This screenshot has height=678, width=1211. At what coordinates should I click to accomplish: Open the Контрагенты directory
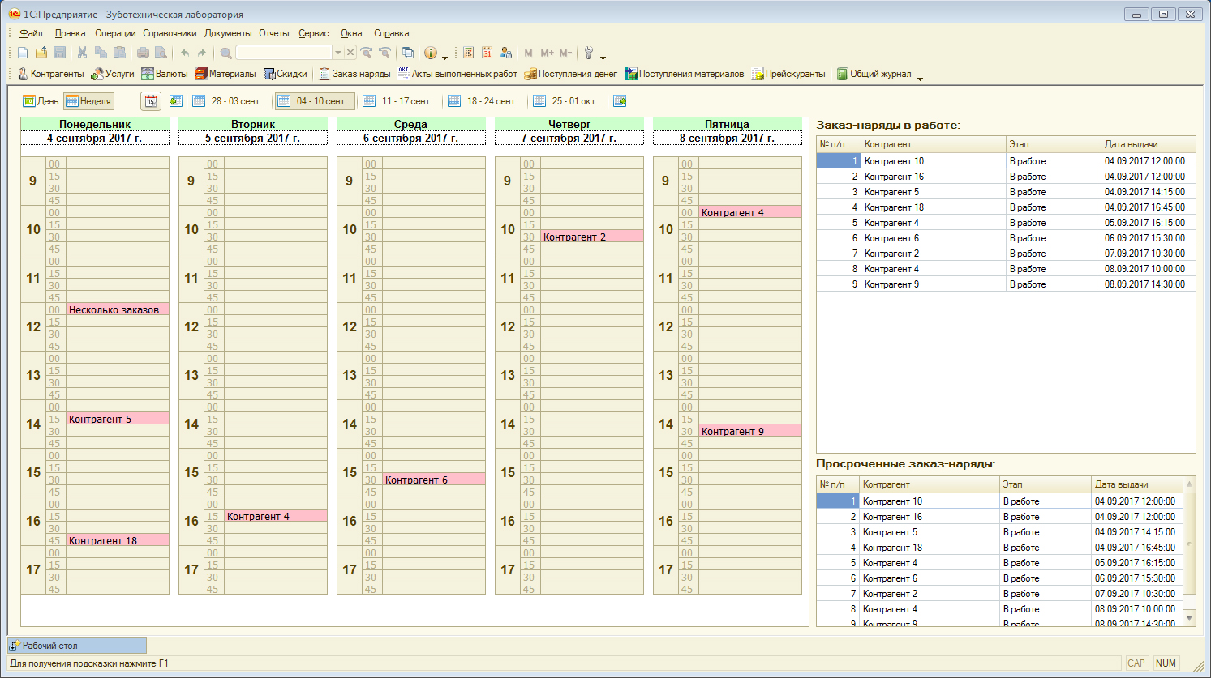50,74
